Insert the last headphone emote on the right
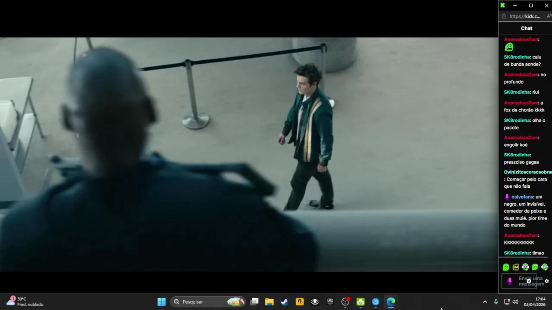The width and height of the screenshot is (552, 310). [545, 267]
